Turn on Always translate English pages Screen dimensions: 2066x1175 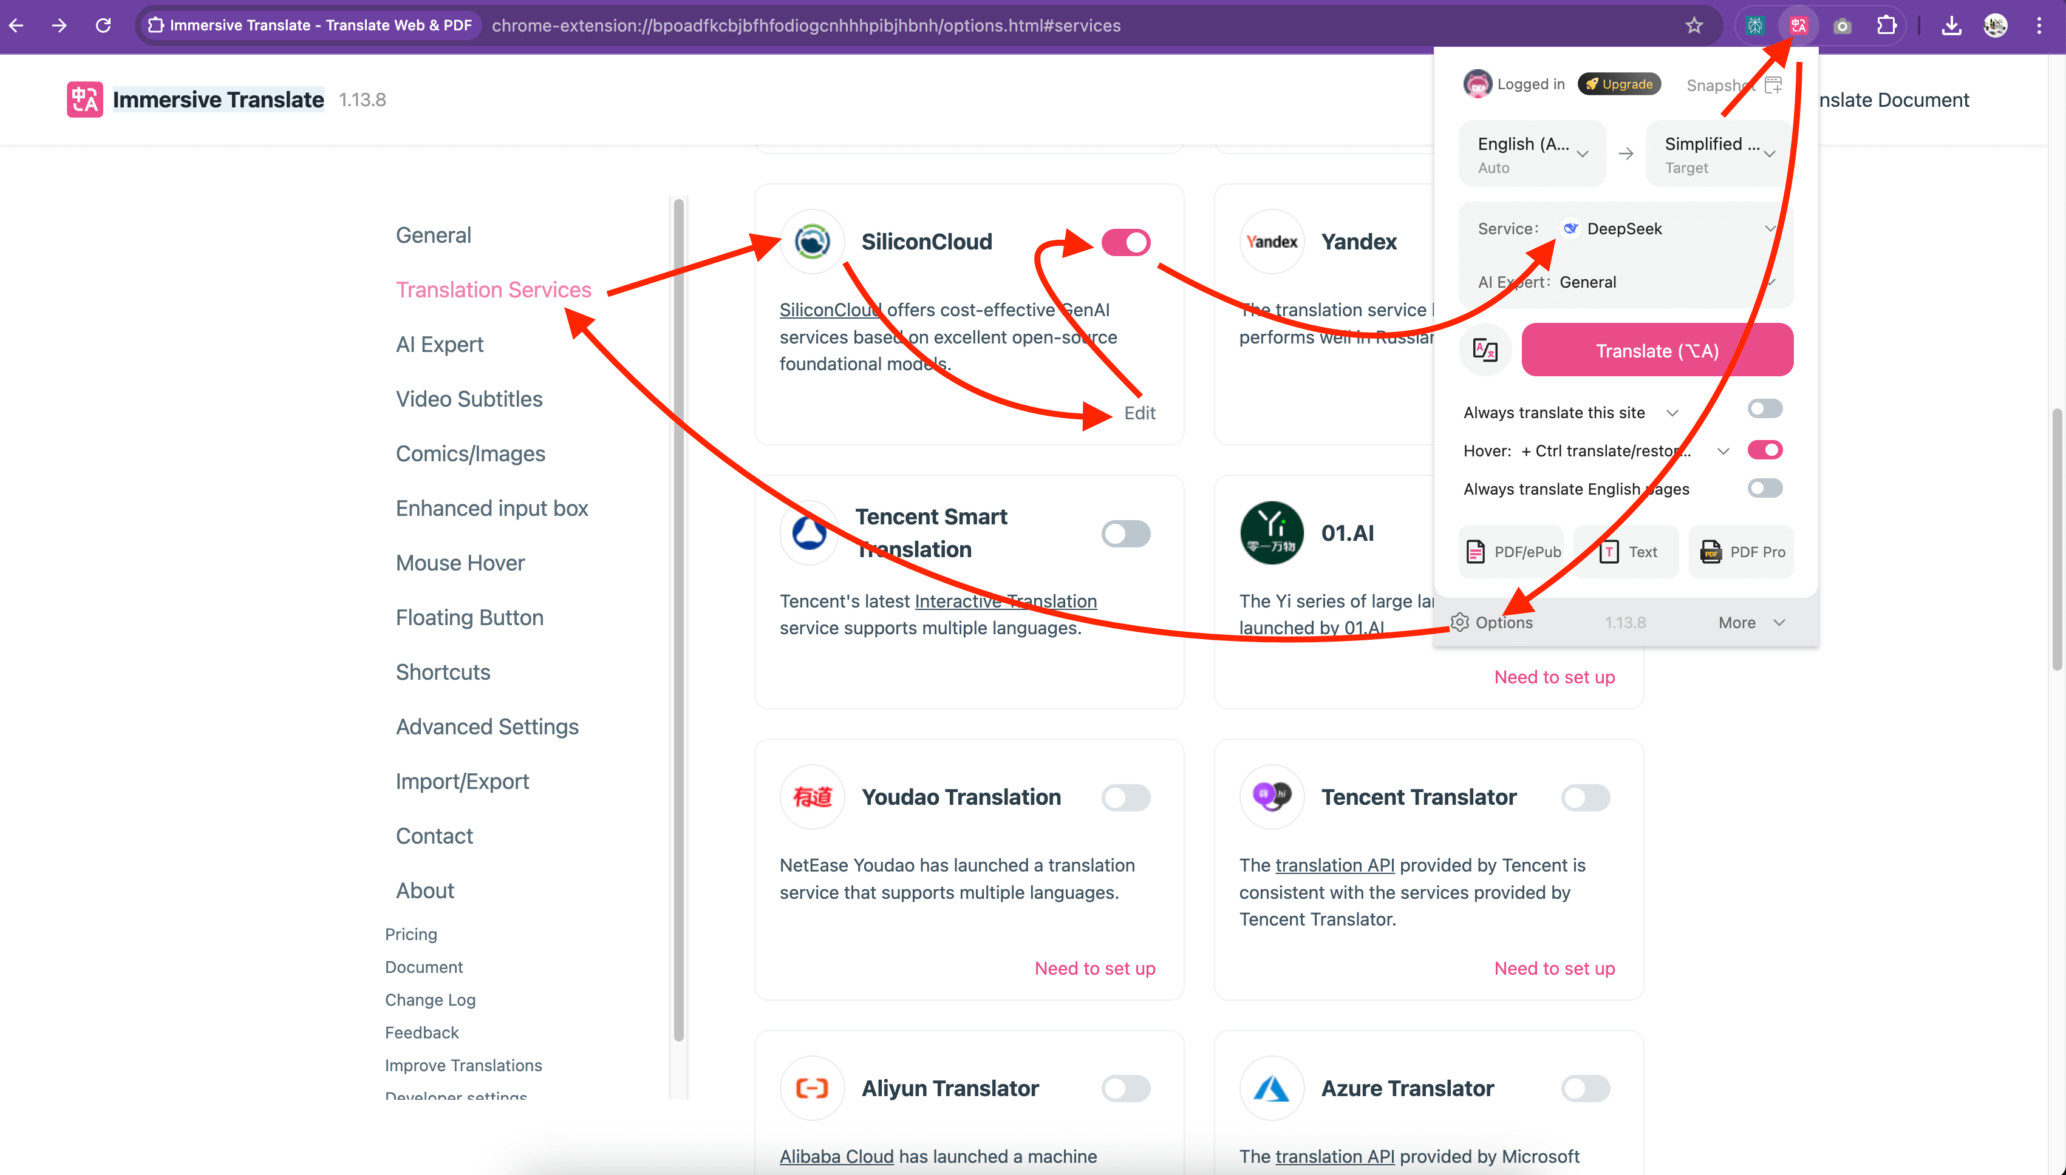point(1765,488)
